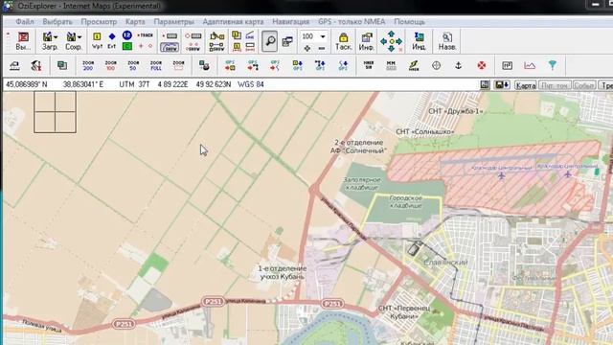Click the pan down arrow
This screenshot has width=613, height=345.
391,49
